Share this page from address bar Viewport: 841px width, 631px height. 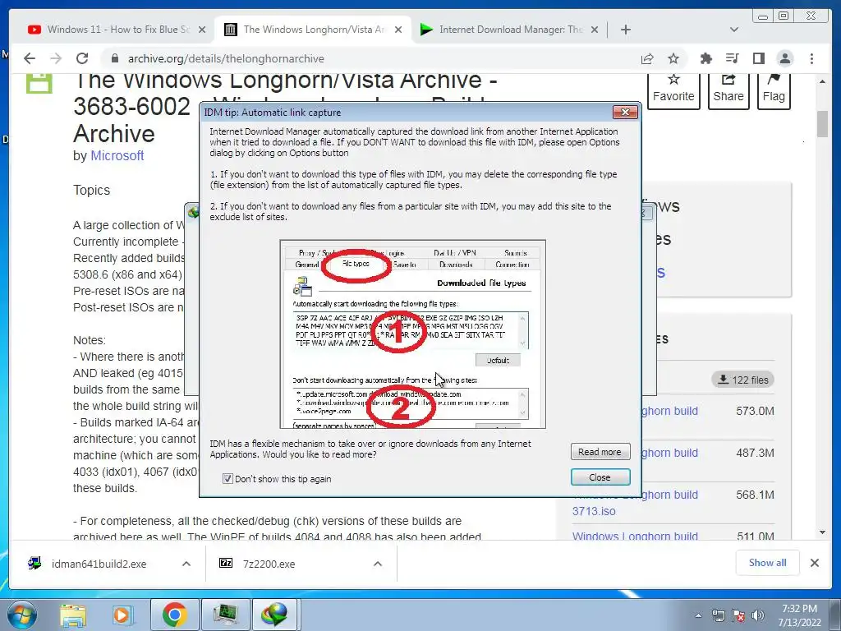point(647,58)
